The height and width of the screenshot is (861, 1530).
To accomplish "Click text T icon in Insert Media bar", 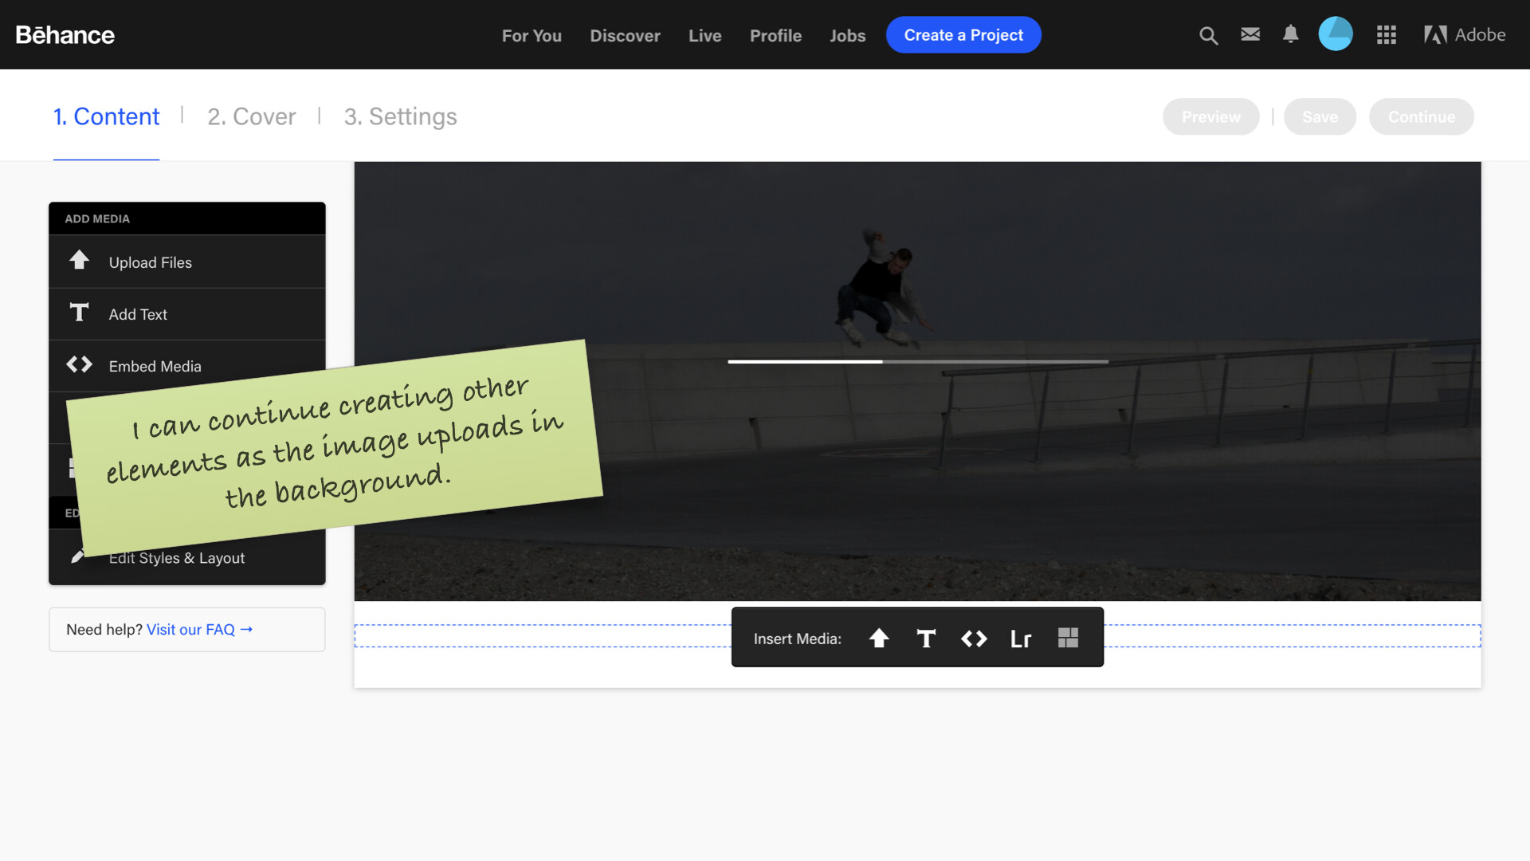I will coord(926,639).
